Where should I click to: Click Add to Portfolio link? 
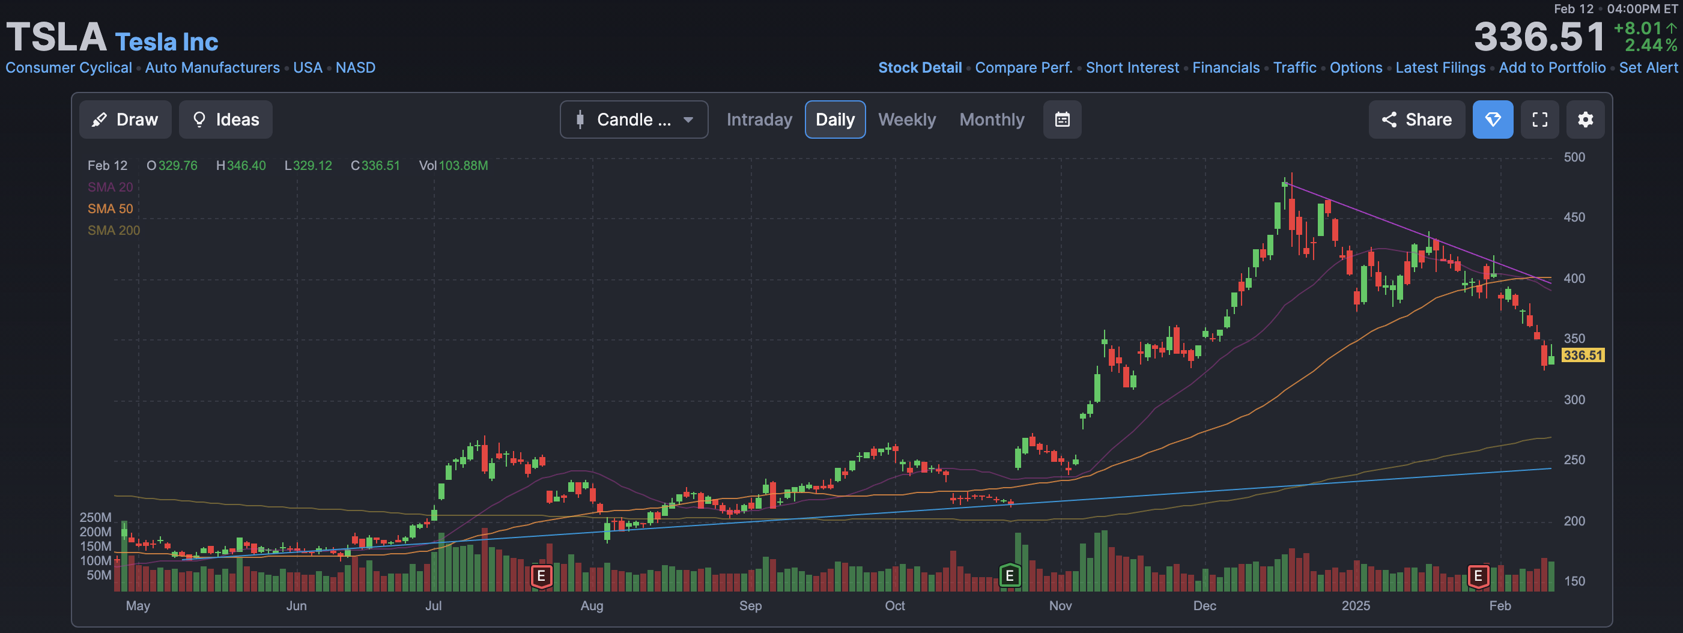1551,68
